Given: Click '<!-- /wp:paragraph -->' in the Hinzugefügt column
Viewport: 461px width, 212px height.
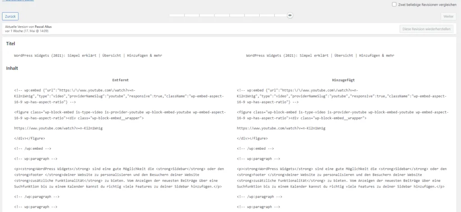Looking at the screenshot, I should pos(260,196).
